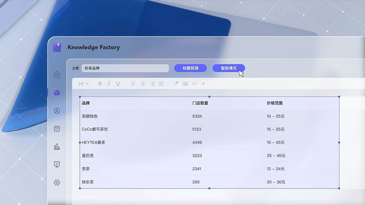Click the 智能填充 button
The width and height of the screenshot is (365, 205).
[229, 68]
